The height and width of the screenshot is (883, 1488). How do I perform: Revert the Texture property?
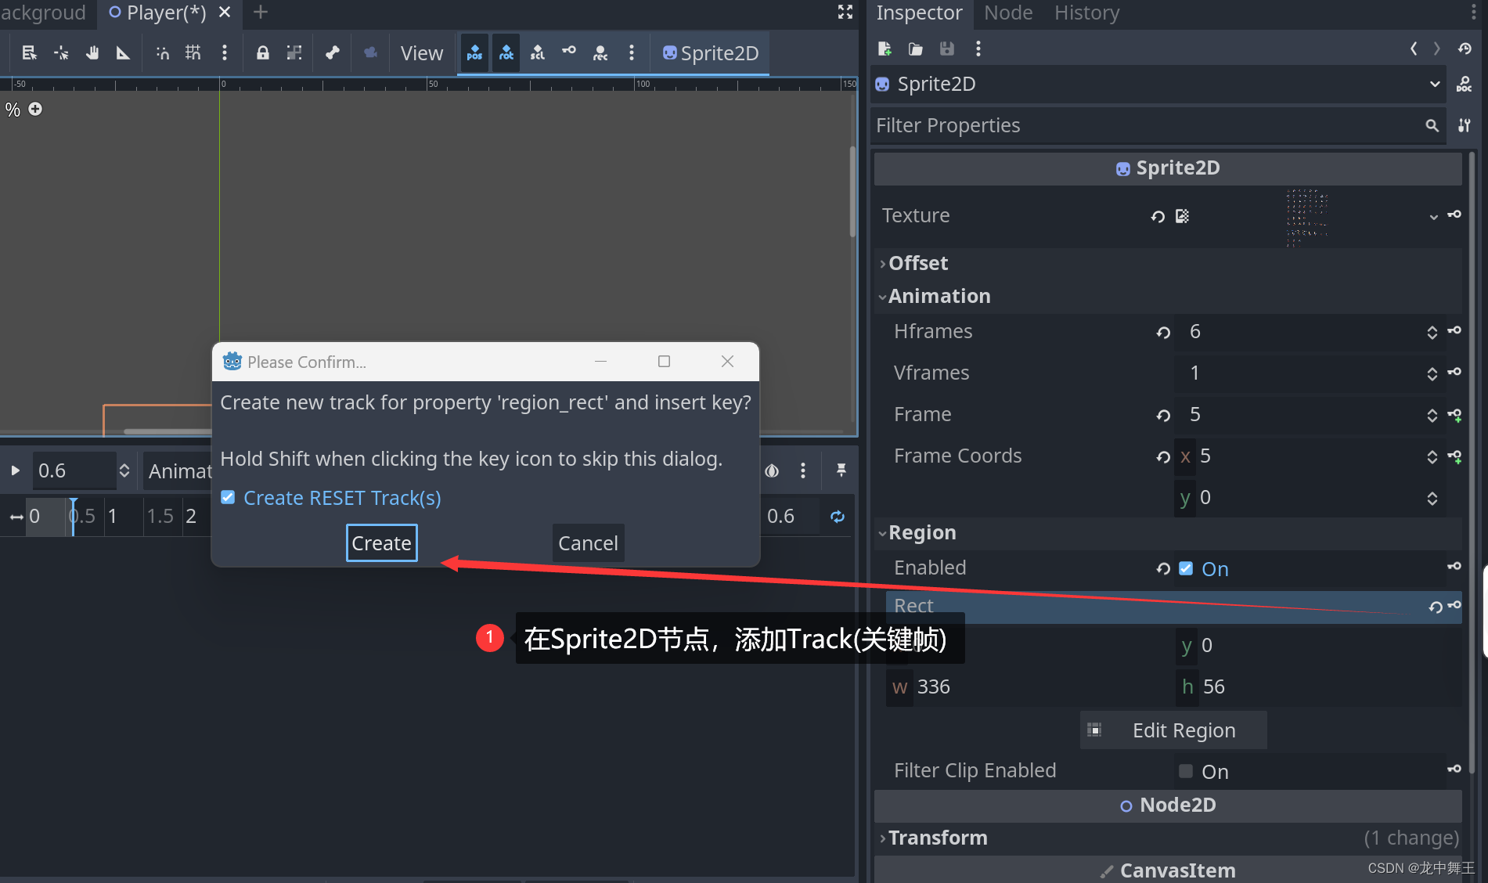click(x=1158, y=216)
